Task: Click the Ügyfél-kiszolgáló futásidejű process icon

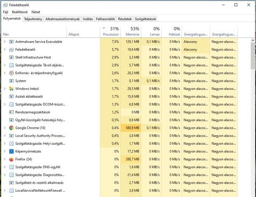Action: click(11, 120)
